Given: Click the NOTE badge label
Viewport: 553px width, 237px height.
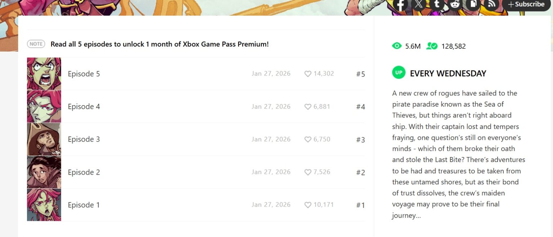Looking at the screenshot, I should tap(36, 44).
